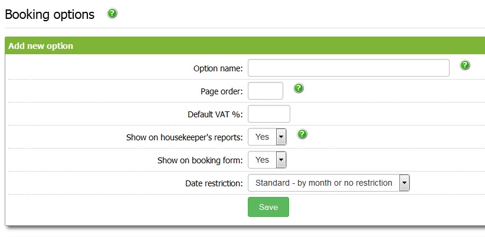Click the 'Show on housekeeper's reports:' label
The image size is (485, 237).
[x=184, y=137]
